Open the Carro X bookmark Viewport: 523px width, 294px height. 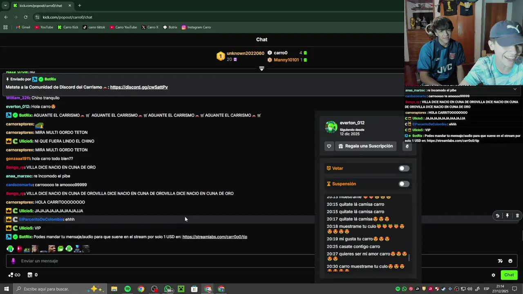click(150, 27)
